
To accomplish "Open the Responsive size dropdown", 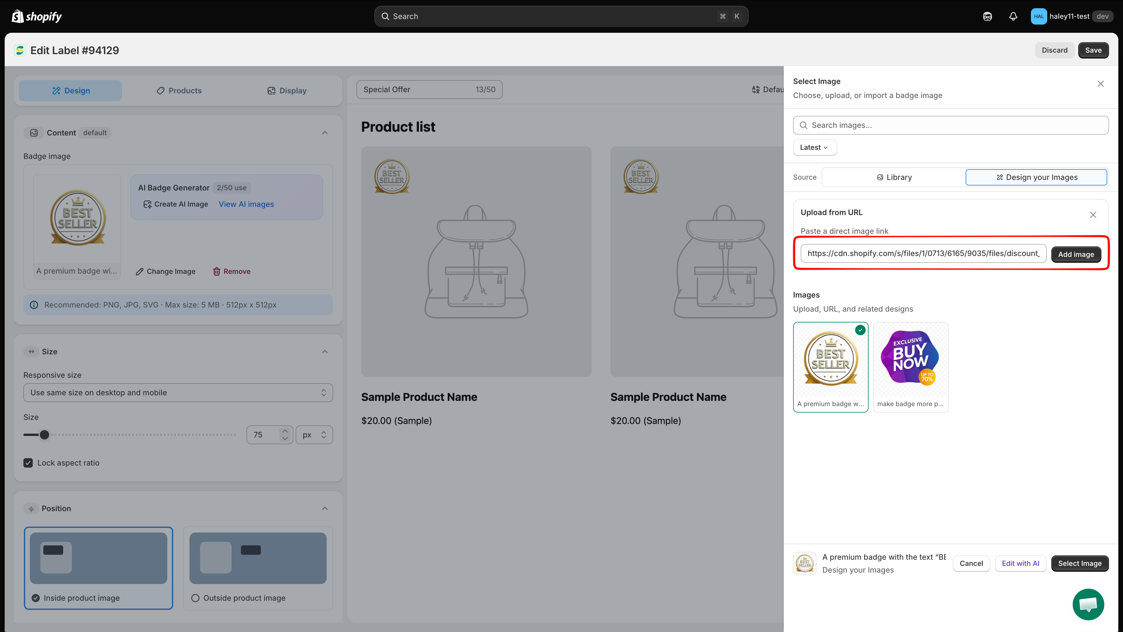I will pos(178,392).
